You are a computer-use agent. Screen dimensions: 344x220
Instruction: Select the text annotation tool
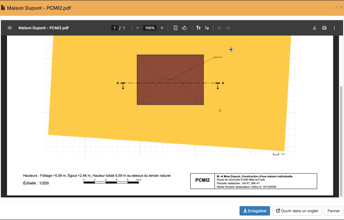point(198,28)
